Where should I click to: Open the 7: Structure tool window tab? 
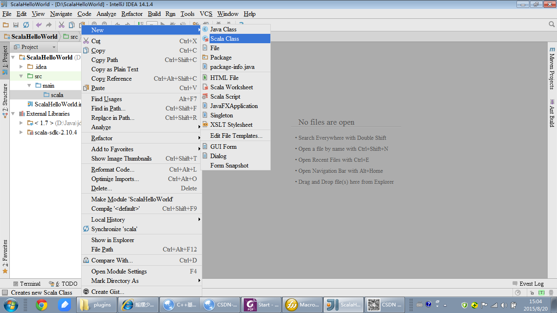pyautogui.click(x=5, y=101)
